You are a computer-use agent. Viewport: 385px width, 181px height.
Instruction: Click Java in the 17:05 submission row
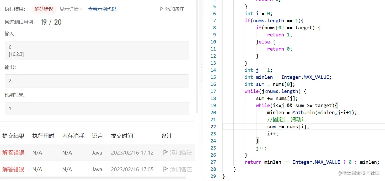pos(97,169)
